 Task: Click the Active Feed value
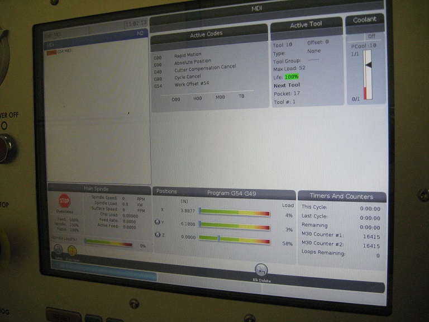[x=129, y=227]
